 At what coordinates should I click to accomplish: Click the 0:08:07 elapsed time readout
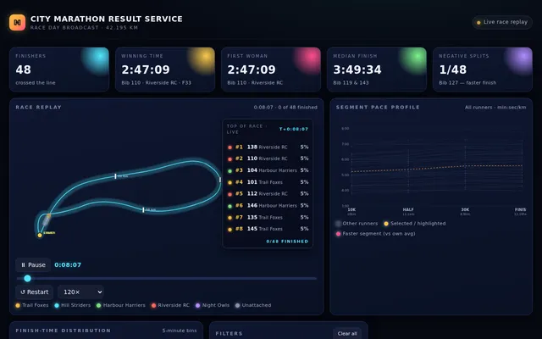pos(68,265)
